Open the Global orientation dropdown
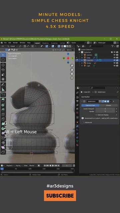 [13, 46]
